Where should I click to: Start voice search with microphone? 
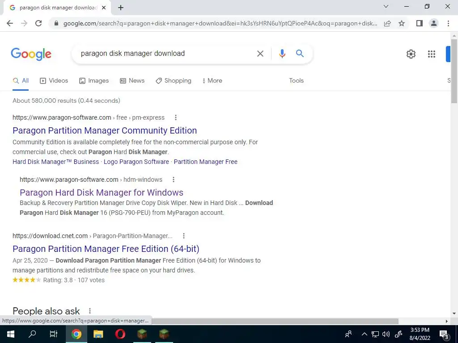(282, 54)
